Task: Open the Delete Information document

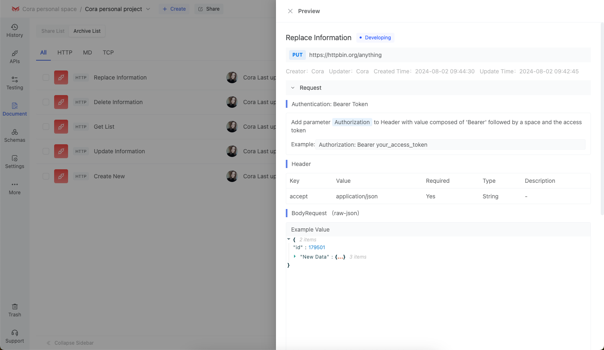Action: [118, 102]
